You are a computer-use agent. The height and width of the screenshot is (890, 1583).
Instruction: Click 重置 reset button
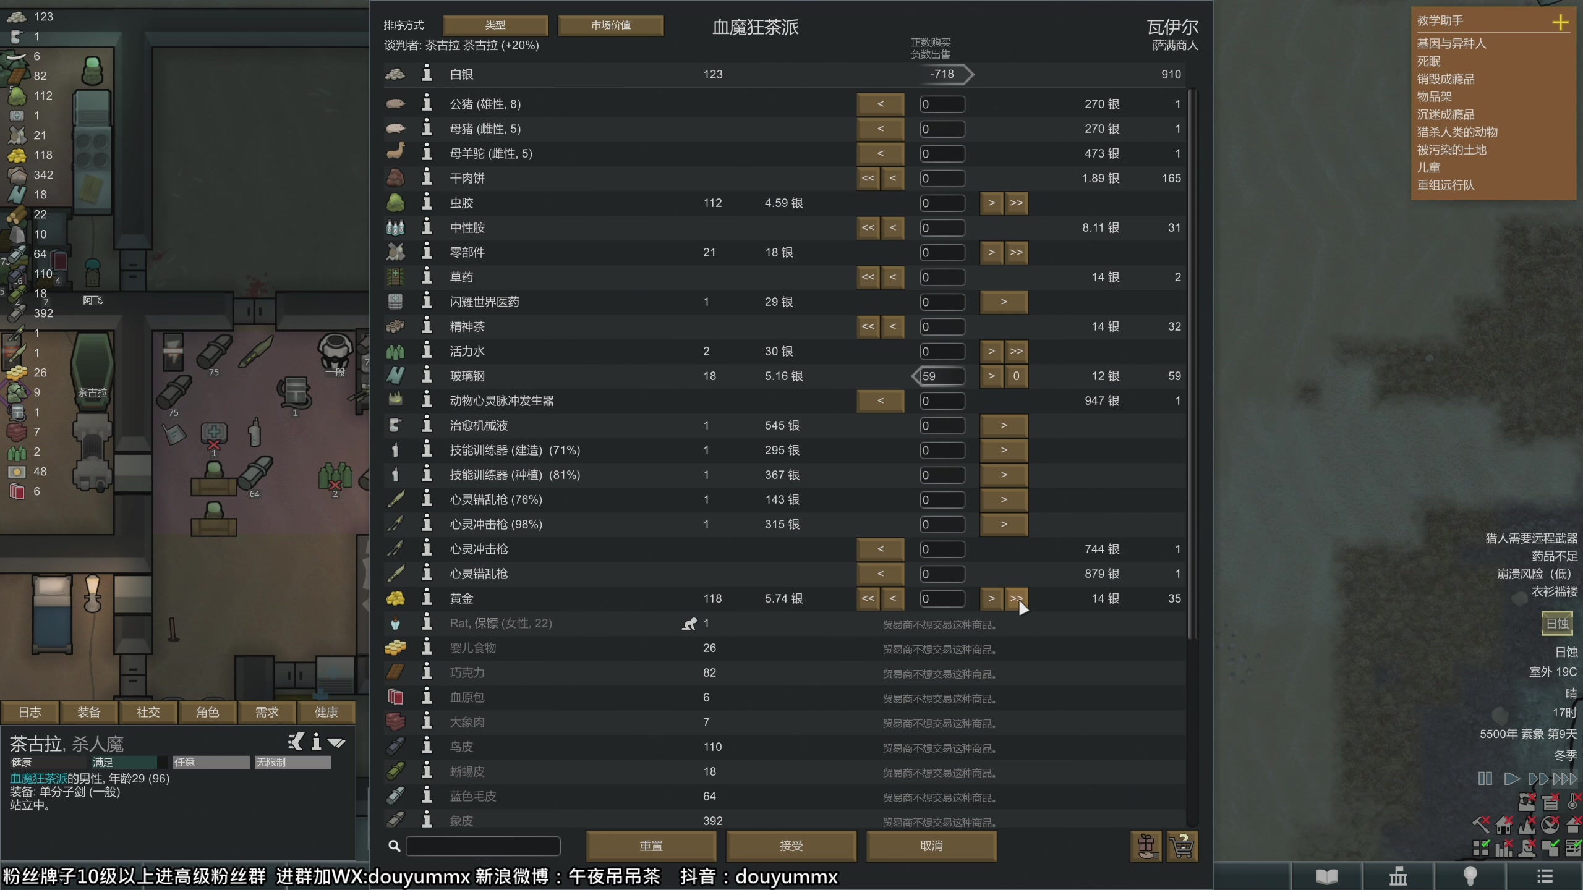[651, 845]
